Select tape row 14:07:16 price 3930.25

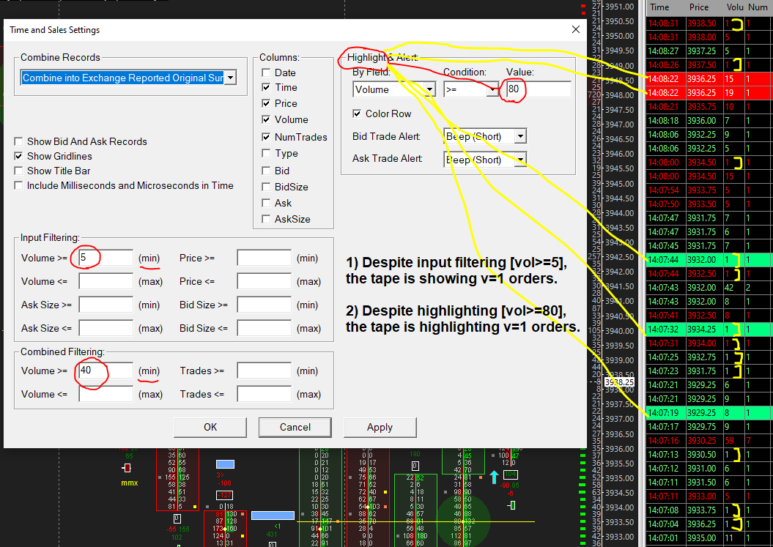coord(709,441)
